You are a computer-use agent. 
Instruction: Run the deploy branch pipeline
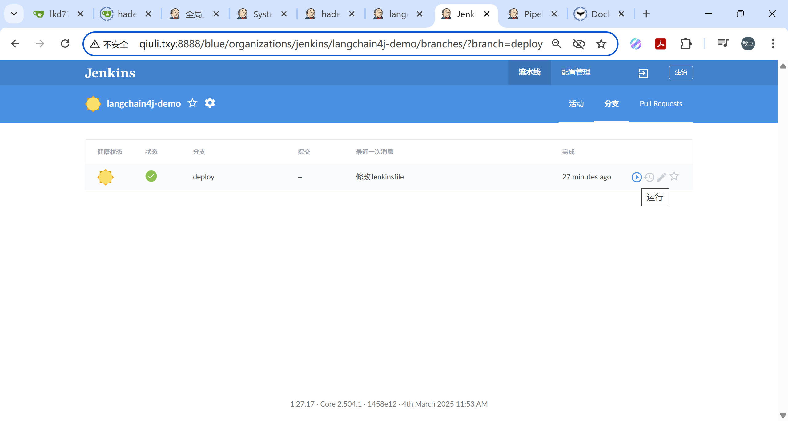pos(636,177)
